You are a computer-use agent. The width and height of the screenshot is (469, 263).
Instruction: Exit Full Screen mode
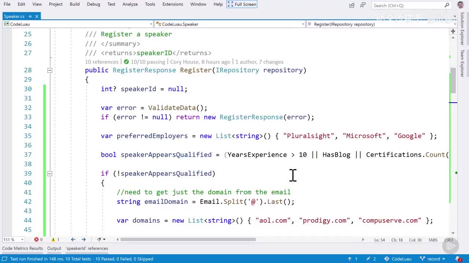click(x=242, y=4)
